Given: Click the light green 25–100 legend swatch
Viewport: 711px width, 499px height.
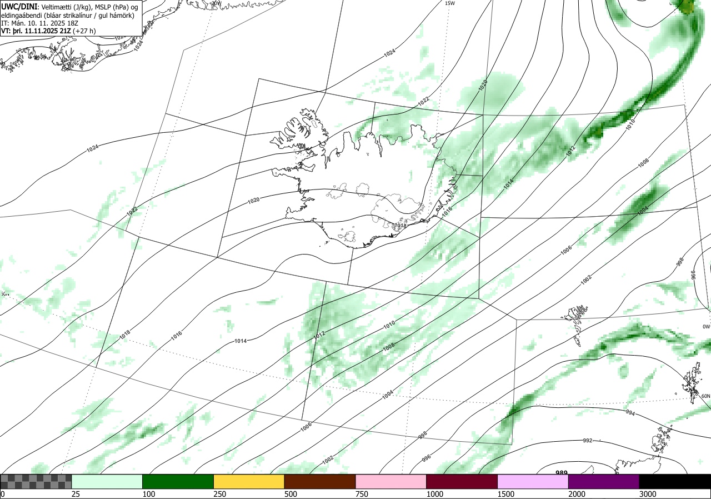Looking at the screenshot, I should click(107, 481).
